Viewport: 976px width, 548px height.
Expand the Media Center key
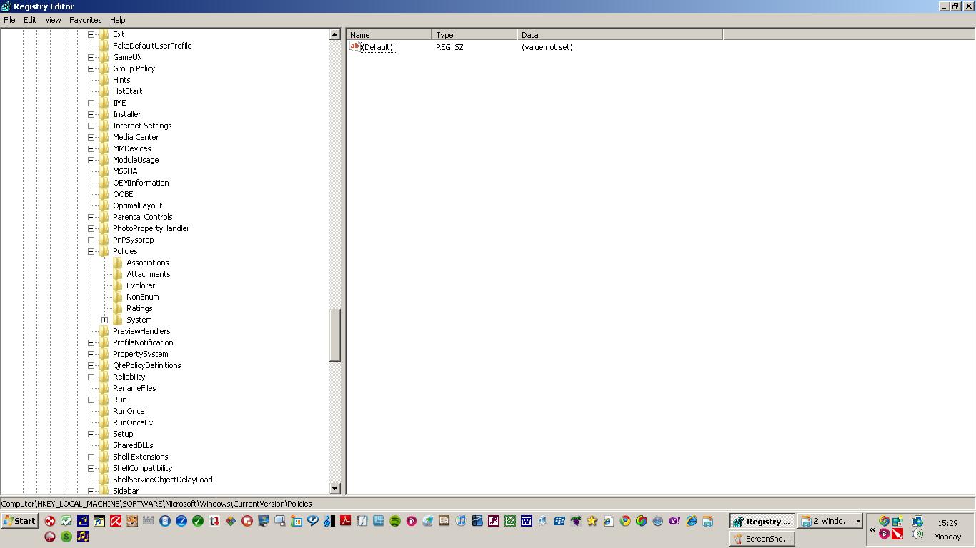(x=91, y=137)
